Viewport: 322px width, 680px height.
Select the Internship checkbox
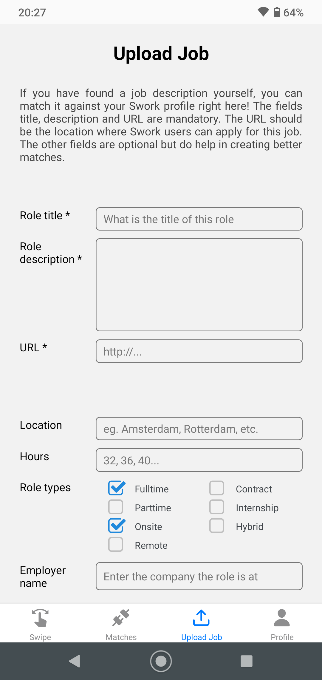(x=217, y=507)
